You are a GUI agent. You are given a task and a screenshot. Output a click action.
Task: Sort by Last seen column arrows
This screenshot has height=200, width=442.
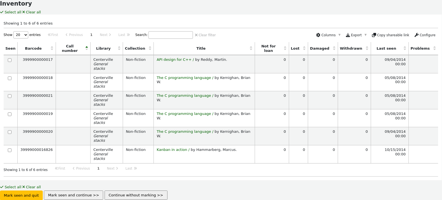click(405, 48)
